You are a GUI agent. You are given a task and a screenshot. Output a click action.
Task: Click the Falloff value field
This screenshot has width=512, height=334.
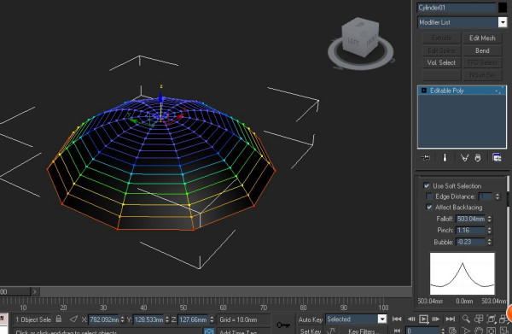click(x=471, y=219)
